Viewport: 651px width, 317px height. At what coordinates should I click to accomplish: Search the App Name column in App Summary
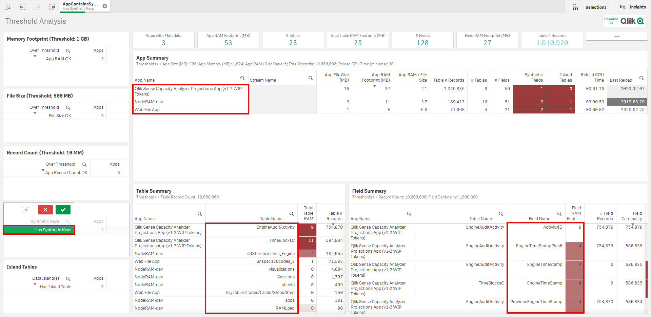click(x=242, y=78)
